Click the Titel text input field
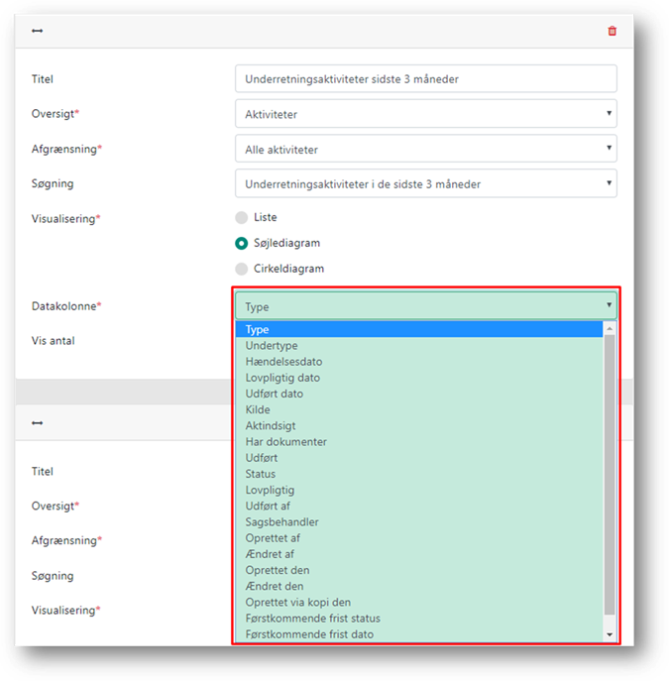Image resolution: width=669 pixels, height=681 pixels. (x=425, y=79)
